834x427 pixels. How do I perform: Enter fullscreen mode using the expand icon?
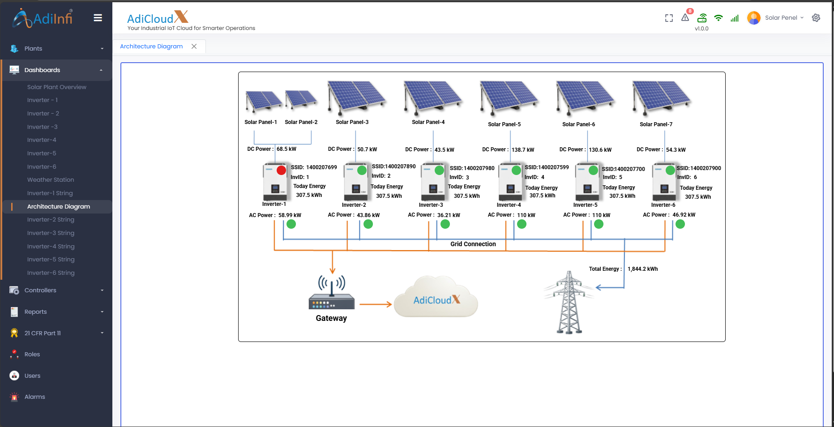click(x=669, y=18)
